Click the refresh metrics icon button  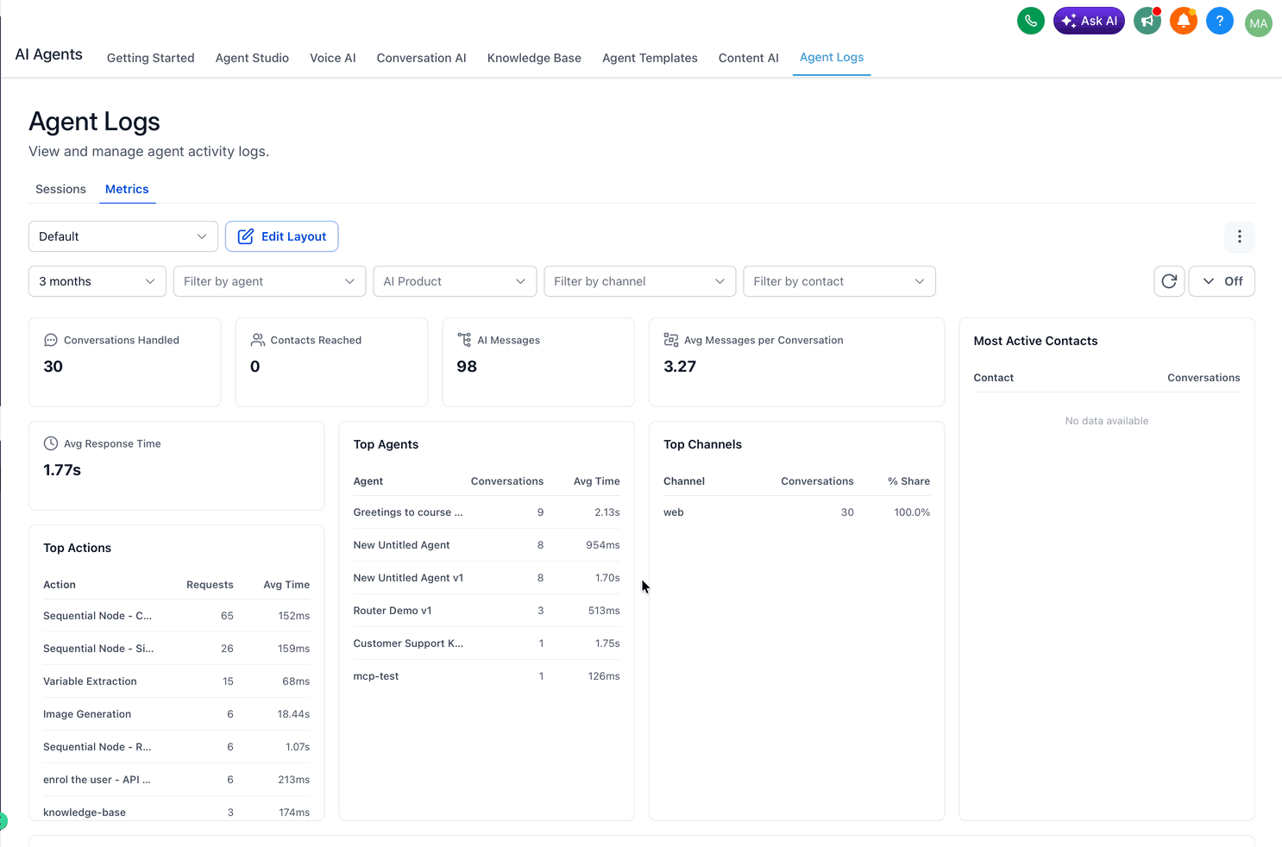1169,281
